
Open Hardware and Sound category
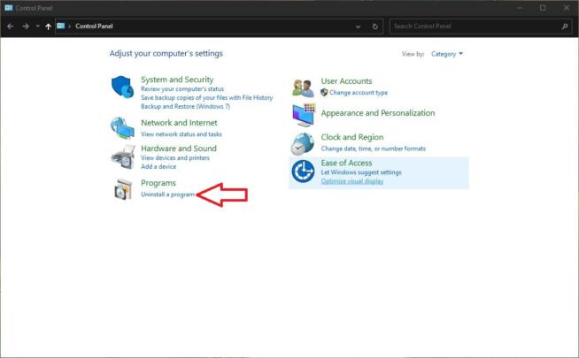click(x=179, y=149)
